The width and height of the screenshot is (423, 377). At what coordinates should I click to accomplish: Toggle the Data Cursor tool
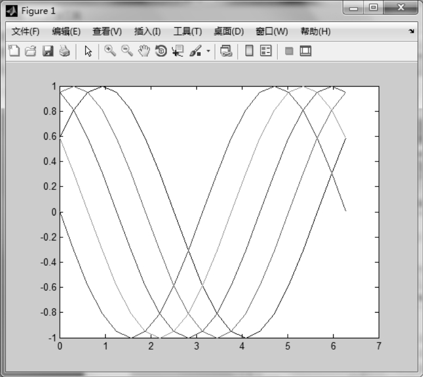pyautogui.click(x=177, y=51)
